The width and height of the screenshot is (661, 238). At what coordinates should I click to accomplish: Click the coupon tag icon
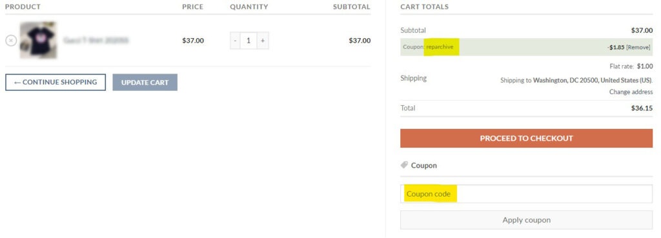(x=404, y=165)
